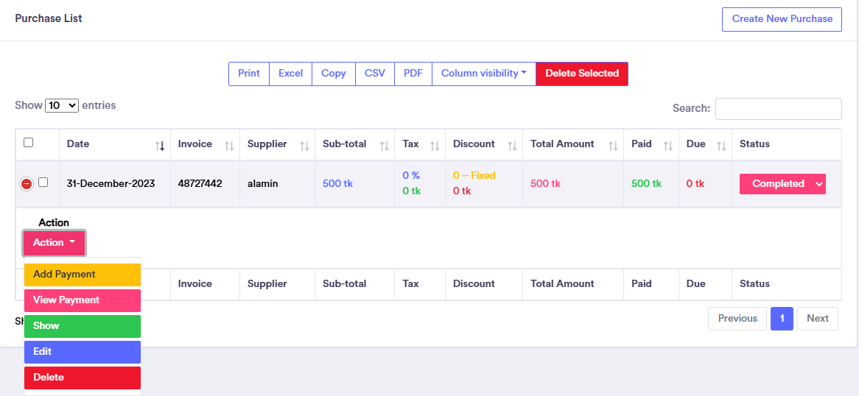859x396 pixels.
Task: Tick the select-all checkbox in header
Action: [x=29, y=143]
